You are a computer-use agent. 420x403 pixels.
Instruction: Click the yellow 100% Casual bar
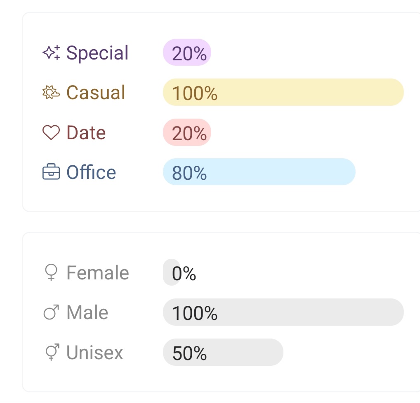pyautogui.click(x=283, y=92)
